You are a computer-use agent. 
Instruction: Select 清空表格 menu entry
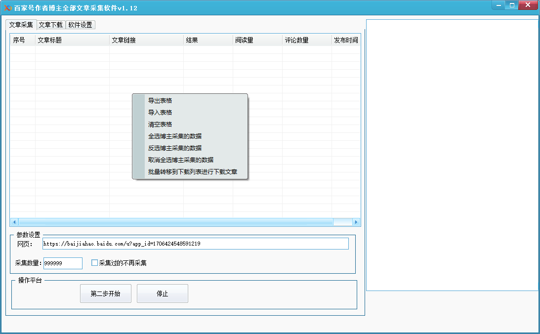coord(190,125)
